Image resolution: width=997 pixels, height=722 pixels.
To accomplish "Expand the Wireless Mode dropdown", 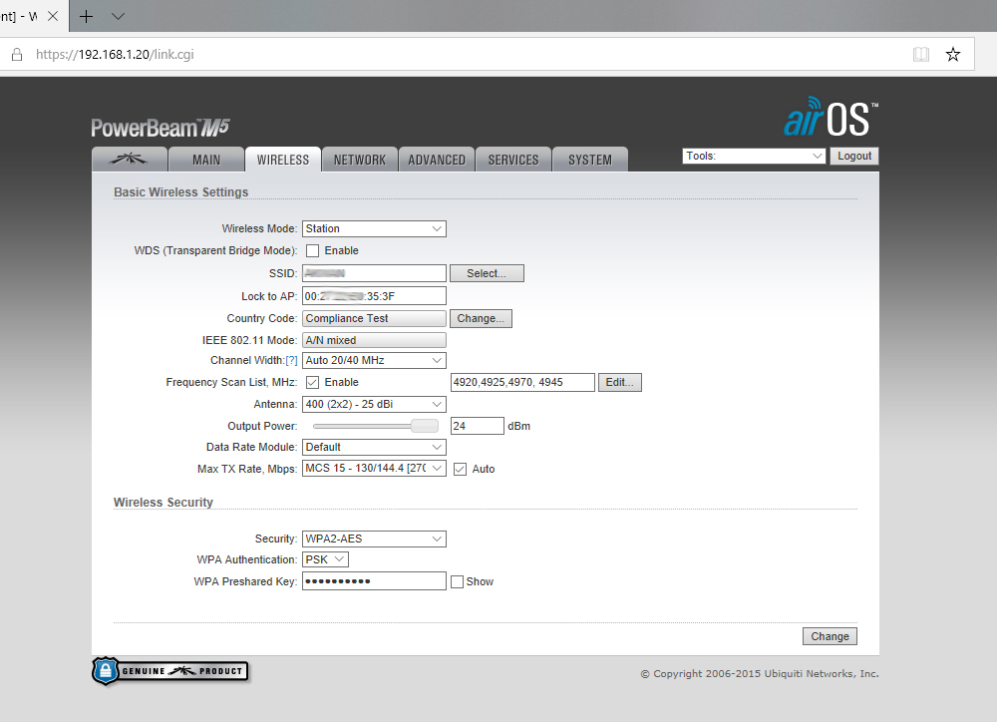I will pyautogui.click(x=374, y=229).
